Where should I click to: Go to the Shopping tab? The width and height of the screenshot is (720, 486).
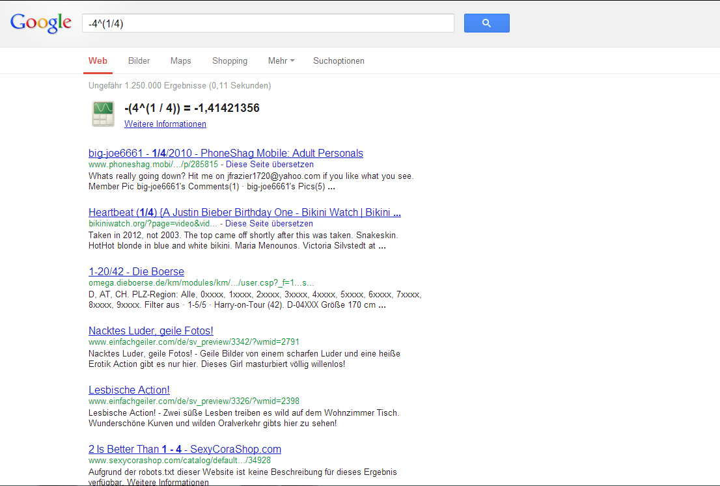tap(230, 61)
